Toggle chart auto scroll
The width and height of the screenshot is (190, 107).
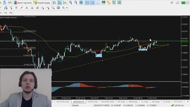click(87, 3)
